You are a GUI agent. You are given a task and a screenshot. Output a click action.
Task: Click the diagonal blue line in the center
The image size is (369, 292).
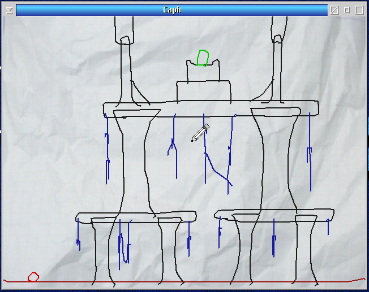(218, 170)
